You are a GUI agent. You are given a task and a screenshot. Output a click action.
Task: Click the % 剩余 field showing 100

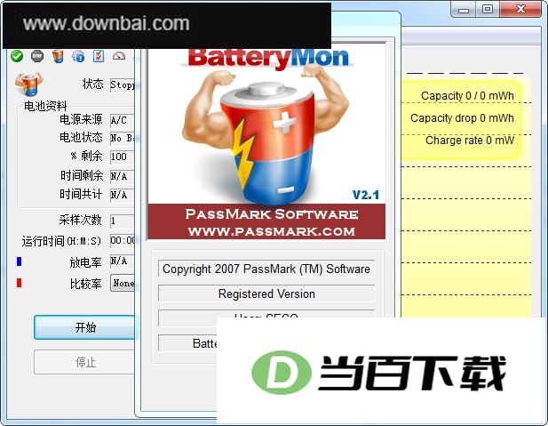(x=123, y=157)
